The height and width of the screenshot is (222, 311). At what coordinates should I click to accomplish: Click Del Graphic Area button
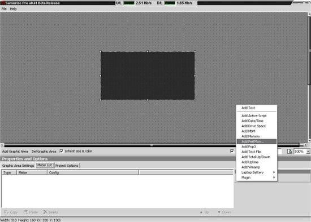click(44, 152)
